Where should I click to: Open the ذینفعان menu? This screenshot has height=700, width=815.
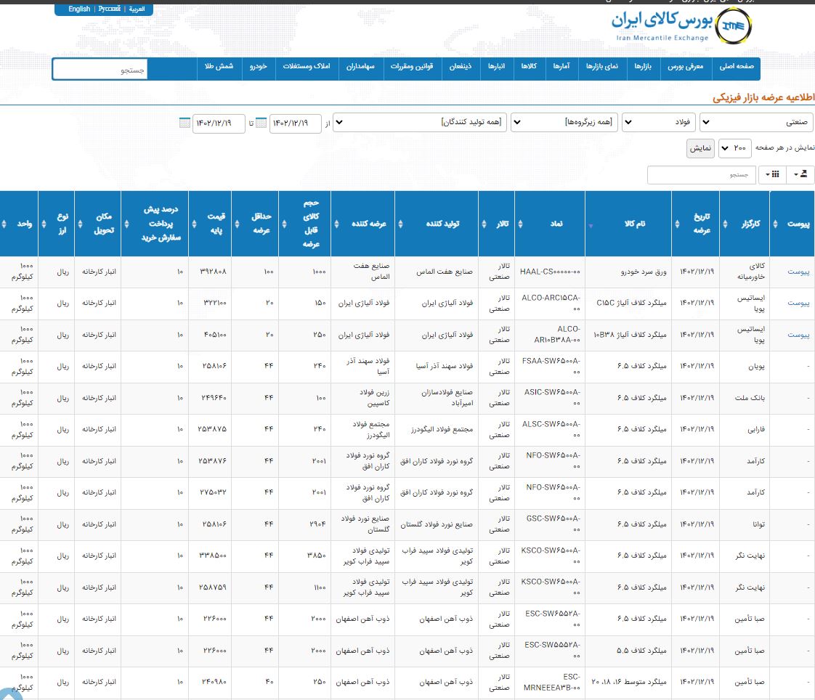click(461, 67)
